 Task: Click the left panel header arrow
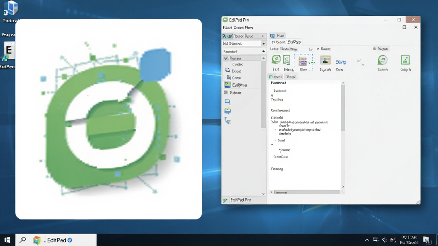click(x=263, y=36)
